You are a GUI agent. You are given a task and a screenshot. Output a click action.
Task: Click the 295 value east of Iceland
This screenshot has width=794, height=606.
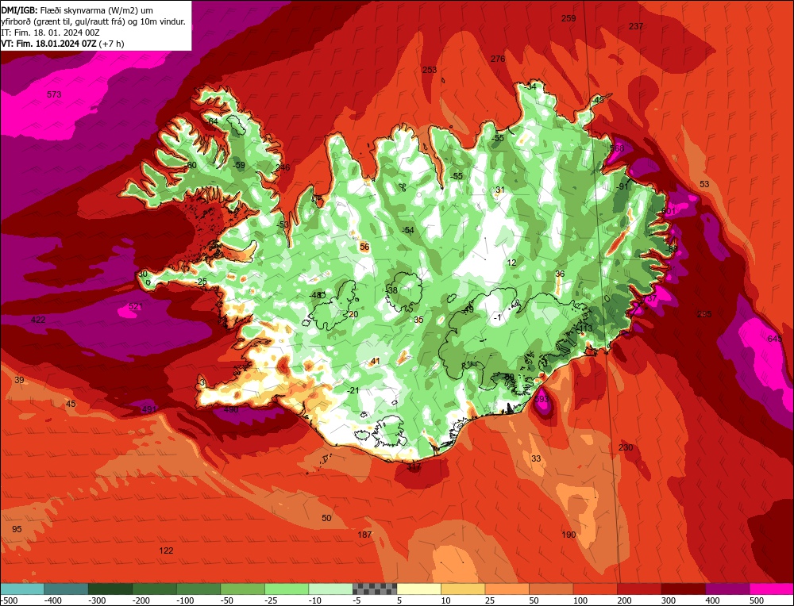click(703, 314)
